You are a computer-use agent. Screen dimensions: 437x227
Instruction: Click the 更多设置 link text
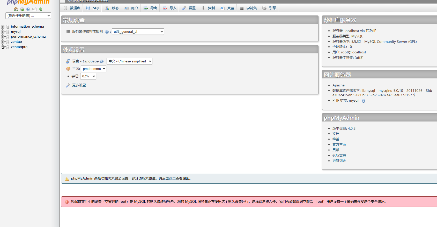pos(79,85)
